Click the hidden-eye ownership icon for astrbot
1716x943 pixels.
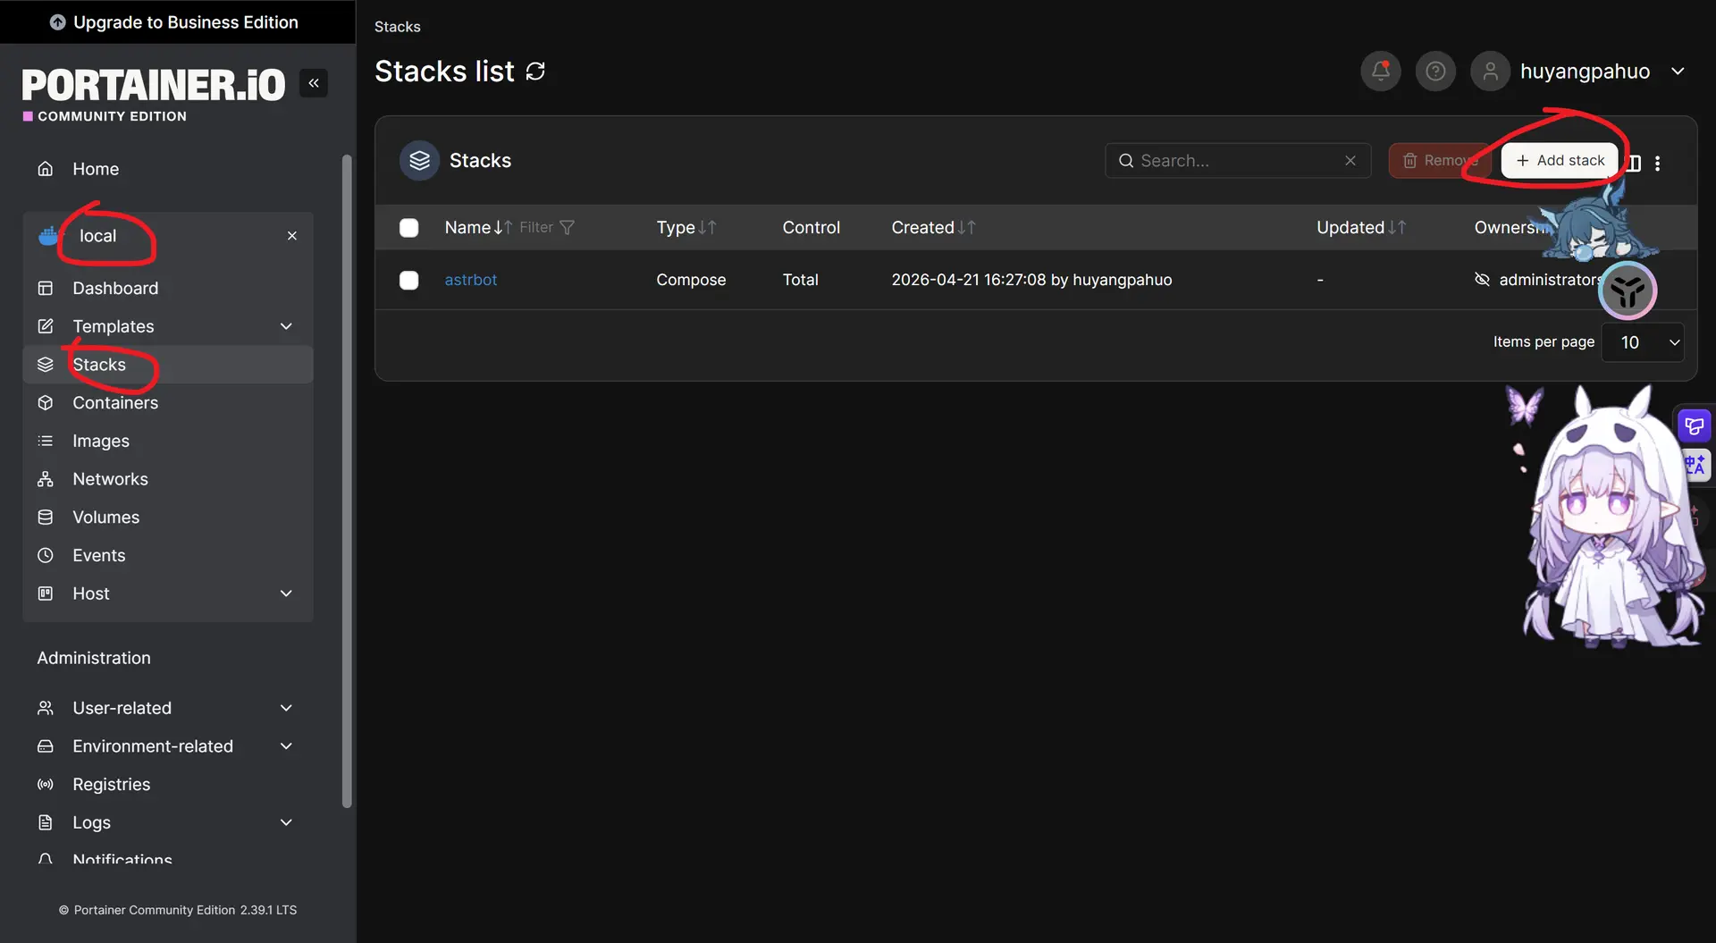click(x=1482, y=280)
